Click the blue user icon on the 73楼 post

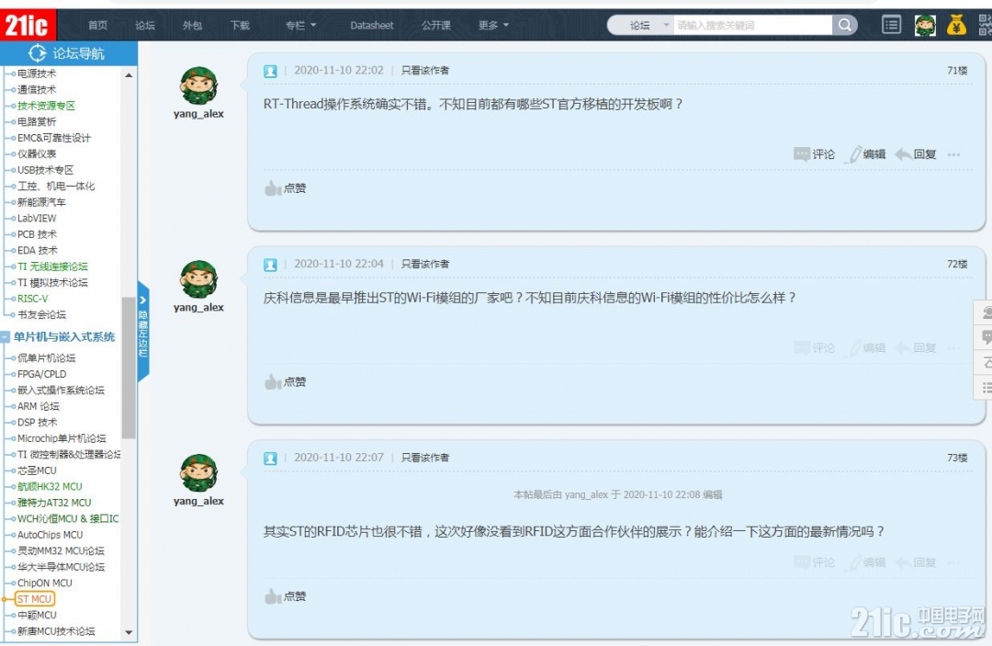(x=270, y=459)
